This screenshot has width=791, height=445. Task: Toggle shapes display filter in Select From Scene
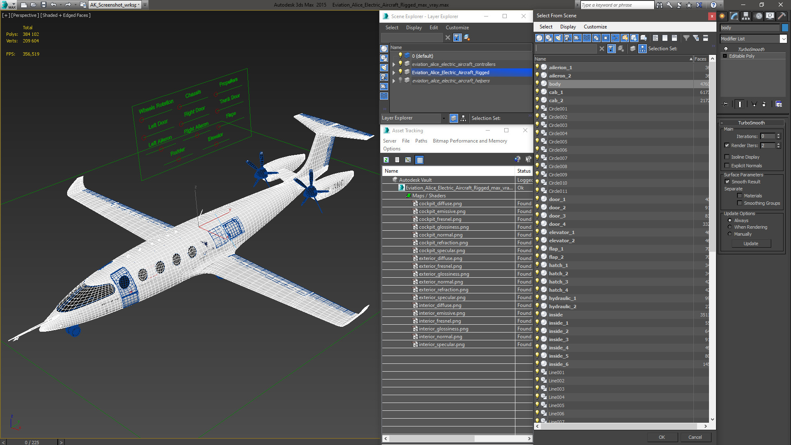(x=549, y=38)
